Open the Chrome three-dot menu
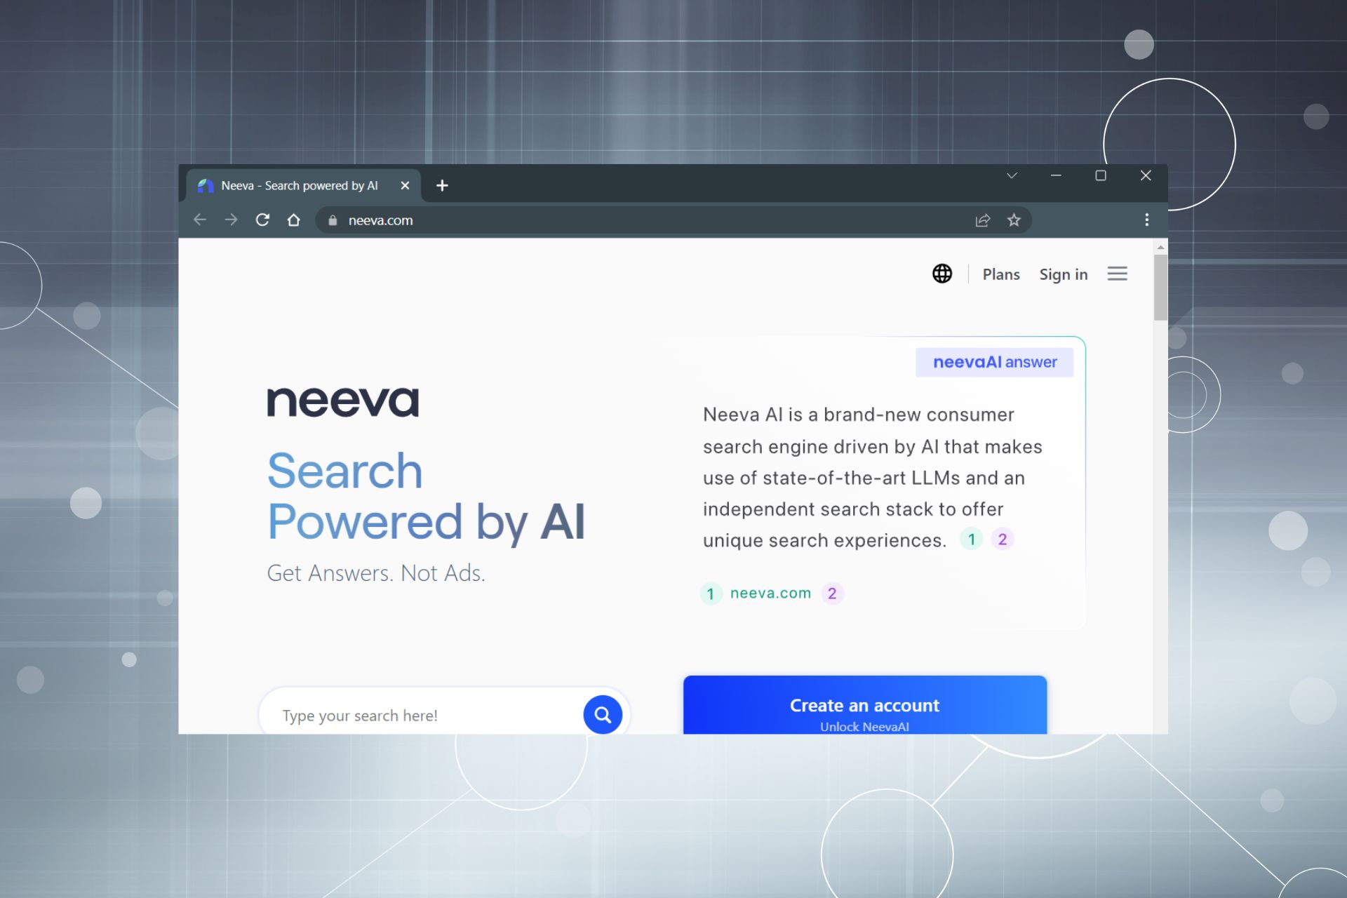The height and width of the screenshot is (898, 1347). (1147, 220)
